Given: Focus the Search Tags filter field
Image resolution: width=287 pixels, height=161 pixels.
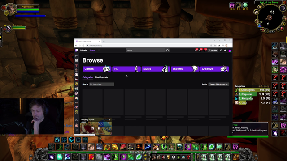Looking at the screenshot, I should pyautogui.click(x=102, y=84).
